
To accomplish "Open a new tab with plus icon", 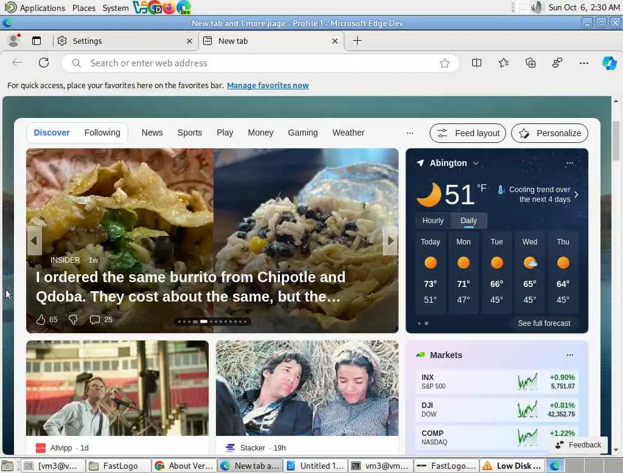I will pos(358,41).
